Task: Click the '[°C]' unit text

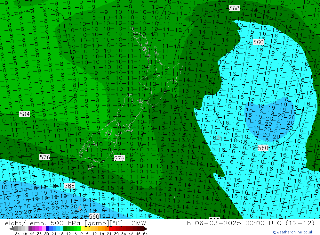Action: 116,223
